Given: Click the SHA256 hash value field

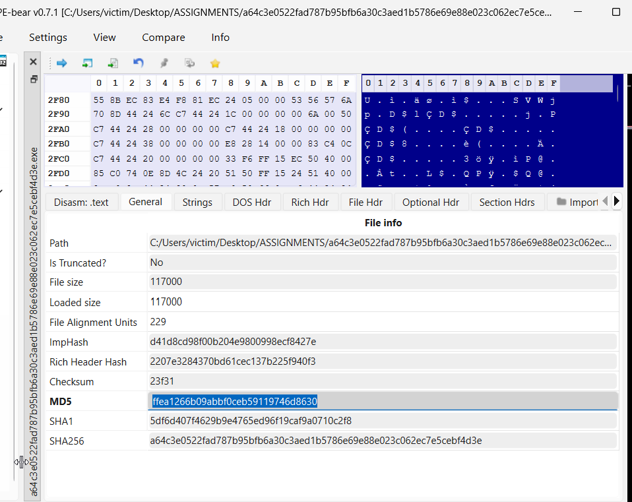Looking at the screenshot, I should (383, 441).
